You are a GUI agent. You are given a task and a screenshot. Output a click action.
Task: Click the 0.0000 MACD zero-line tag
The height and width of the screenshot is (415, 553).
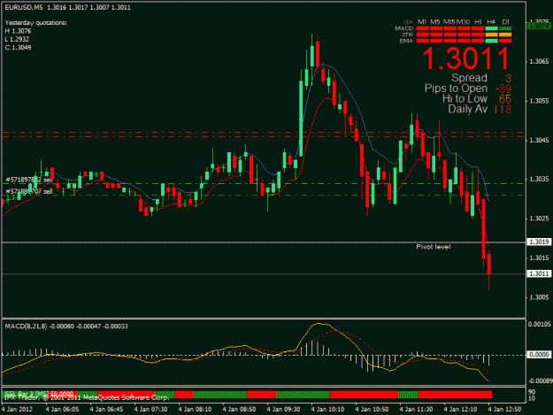point(539,354)
